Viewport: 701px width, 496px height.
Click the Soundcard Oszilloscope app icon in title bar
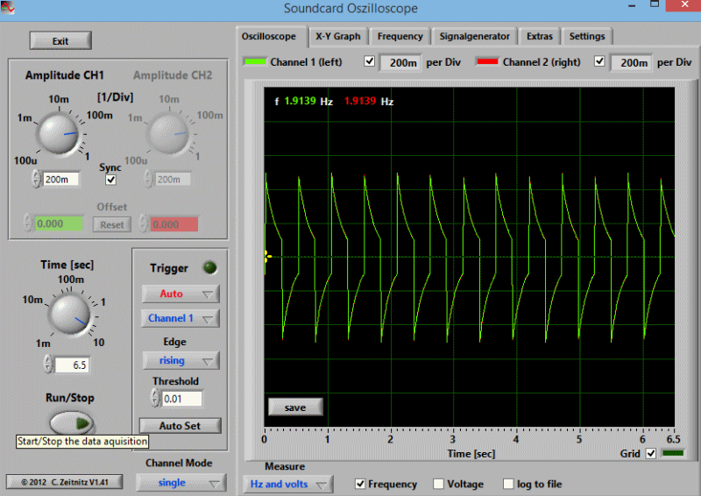(x=7, y=7)
